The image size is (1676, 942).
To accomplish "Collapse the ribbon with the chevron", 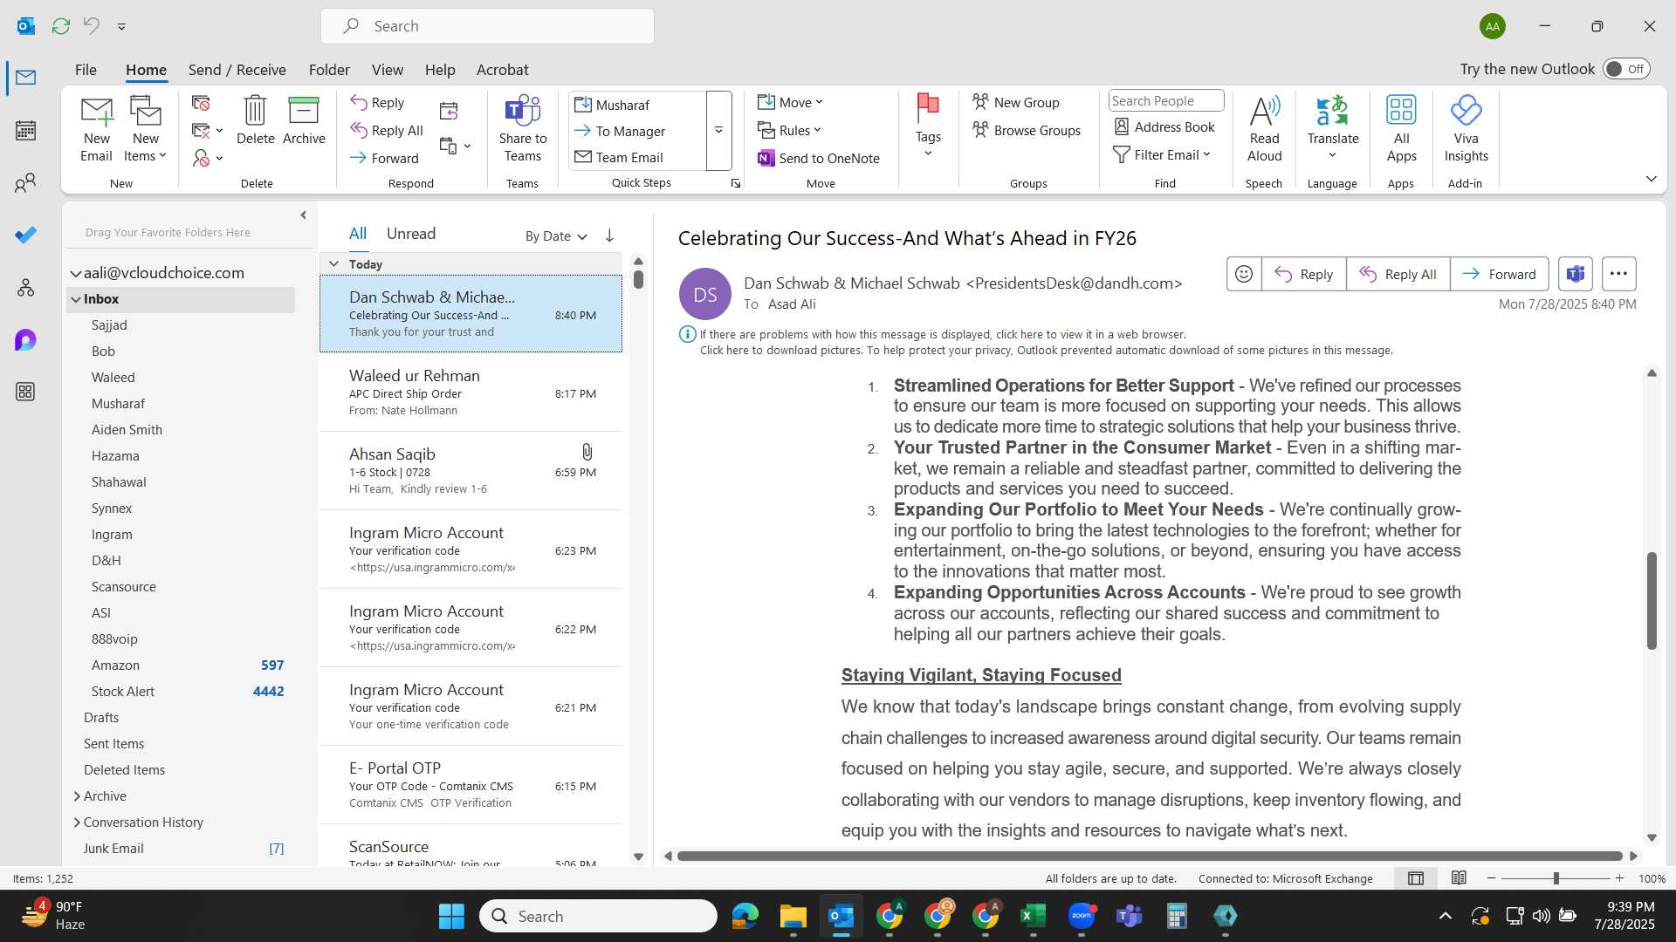I will pyautogui.click(x=1651, y=179).
